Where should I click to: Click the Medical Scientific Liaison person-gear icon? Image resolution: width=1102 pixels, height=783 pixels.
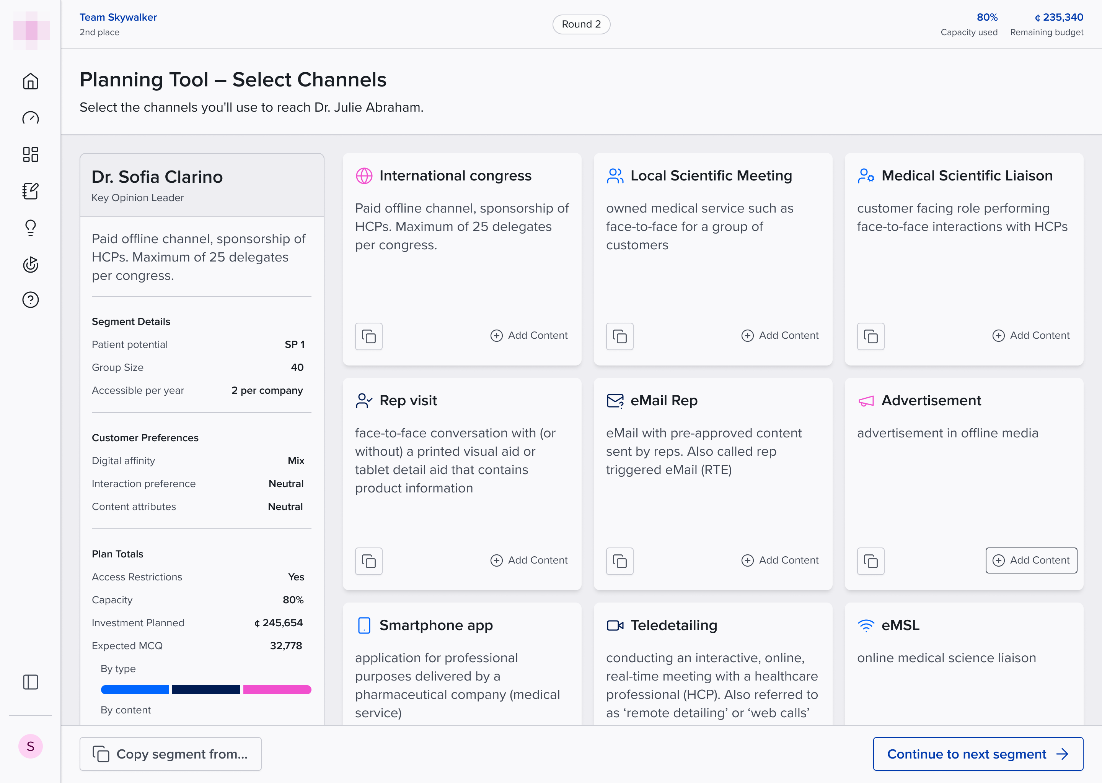pos(866,175)
